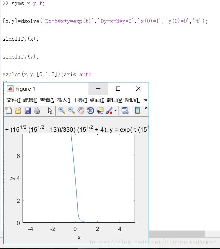Open the 查看 (View) menu
220x249 pixels.
click(x=47, y=100)
